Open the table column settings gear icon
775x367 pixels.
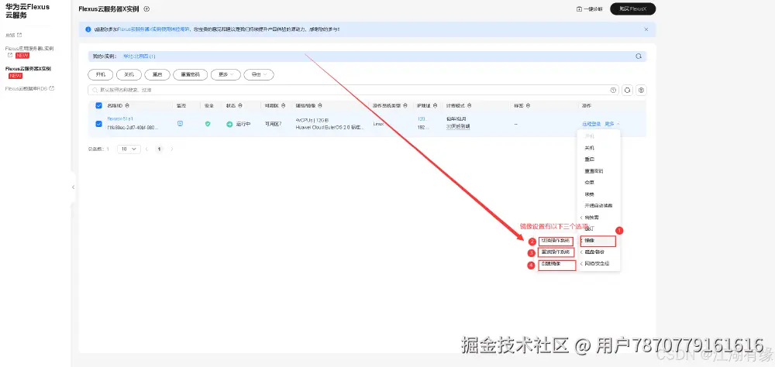(641, 91)
